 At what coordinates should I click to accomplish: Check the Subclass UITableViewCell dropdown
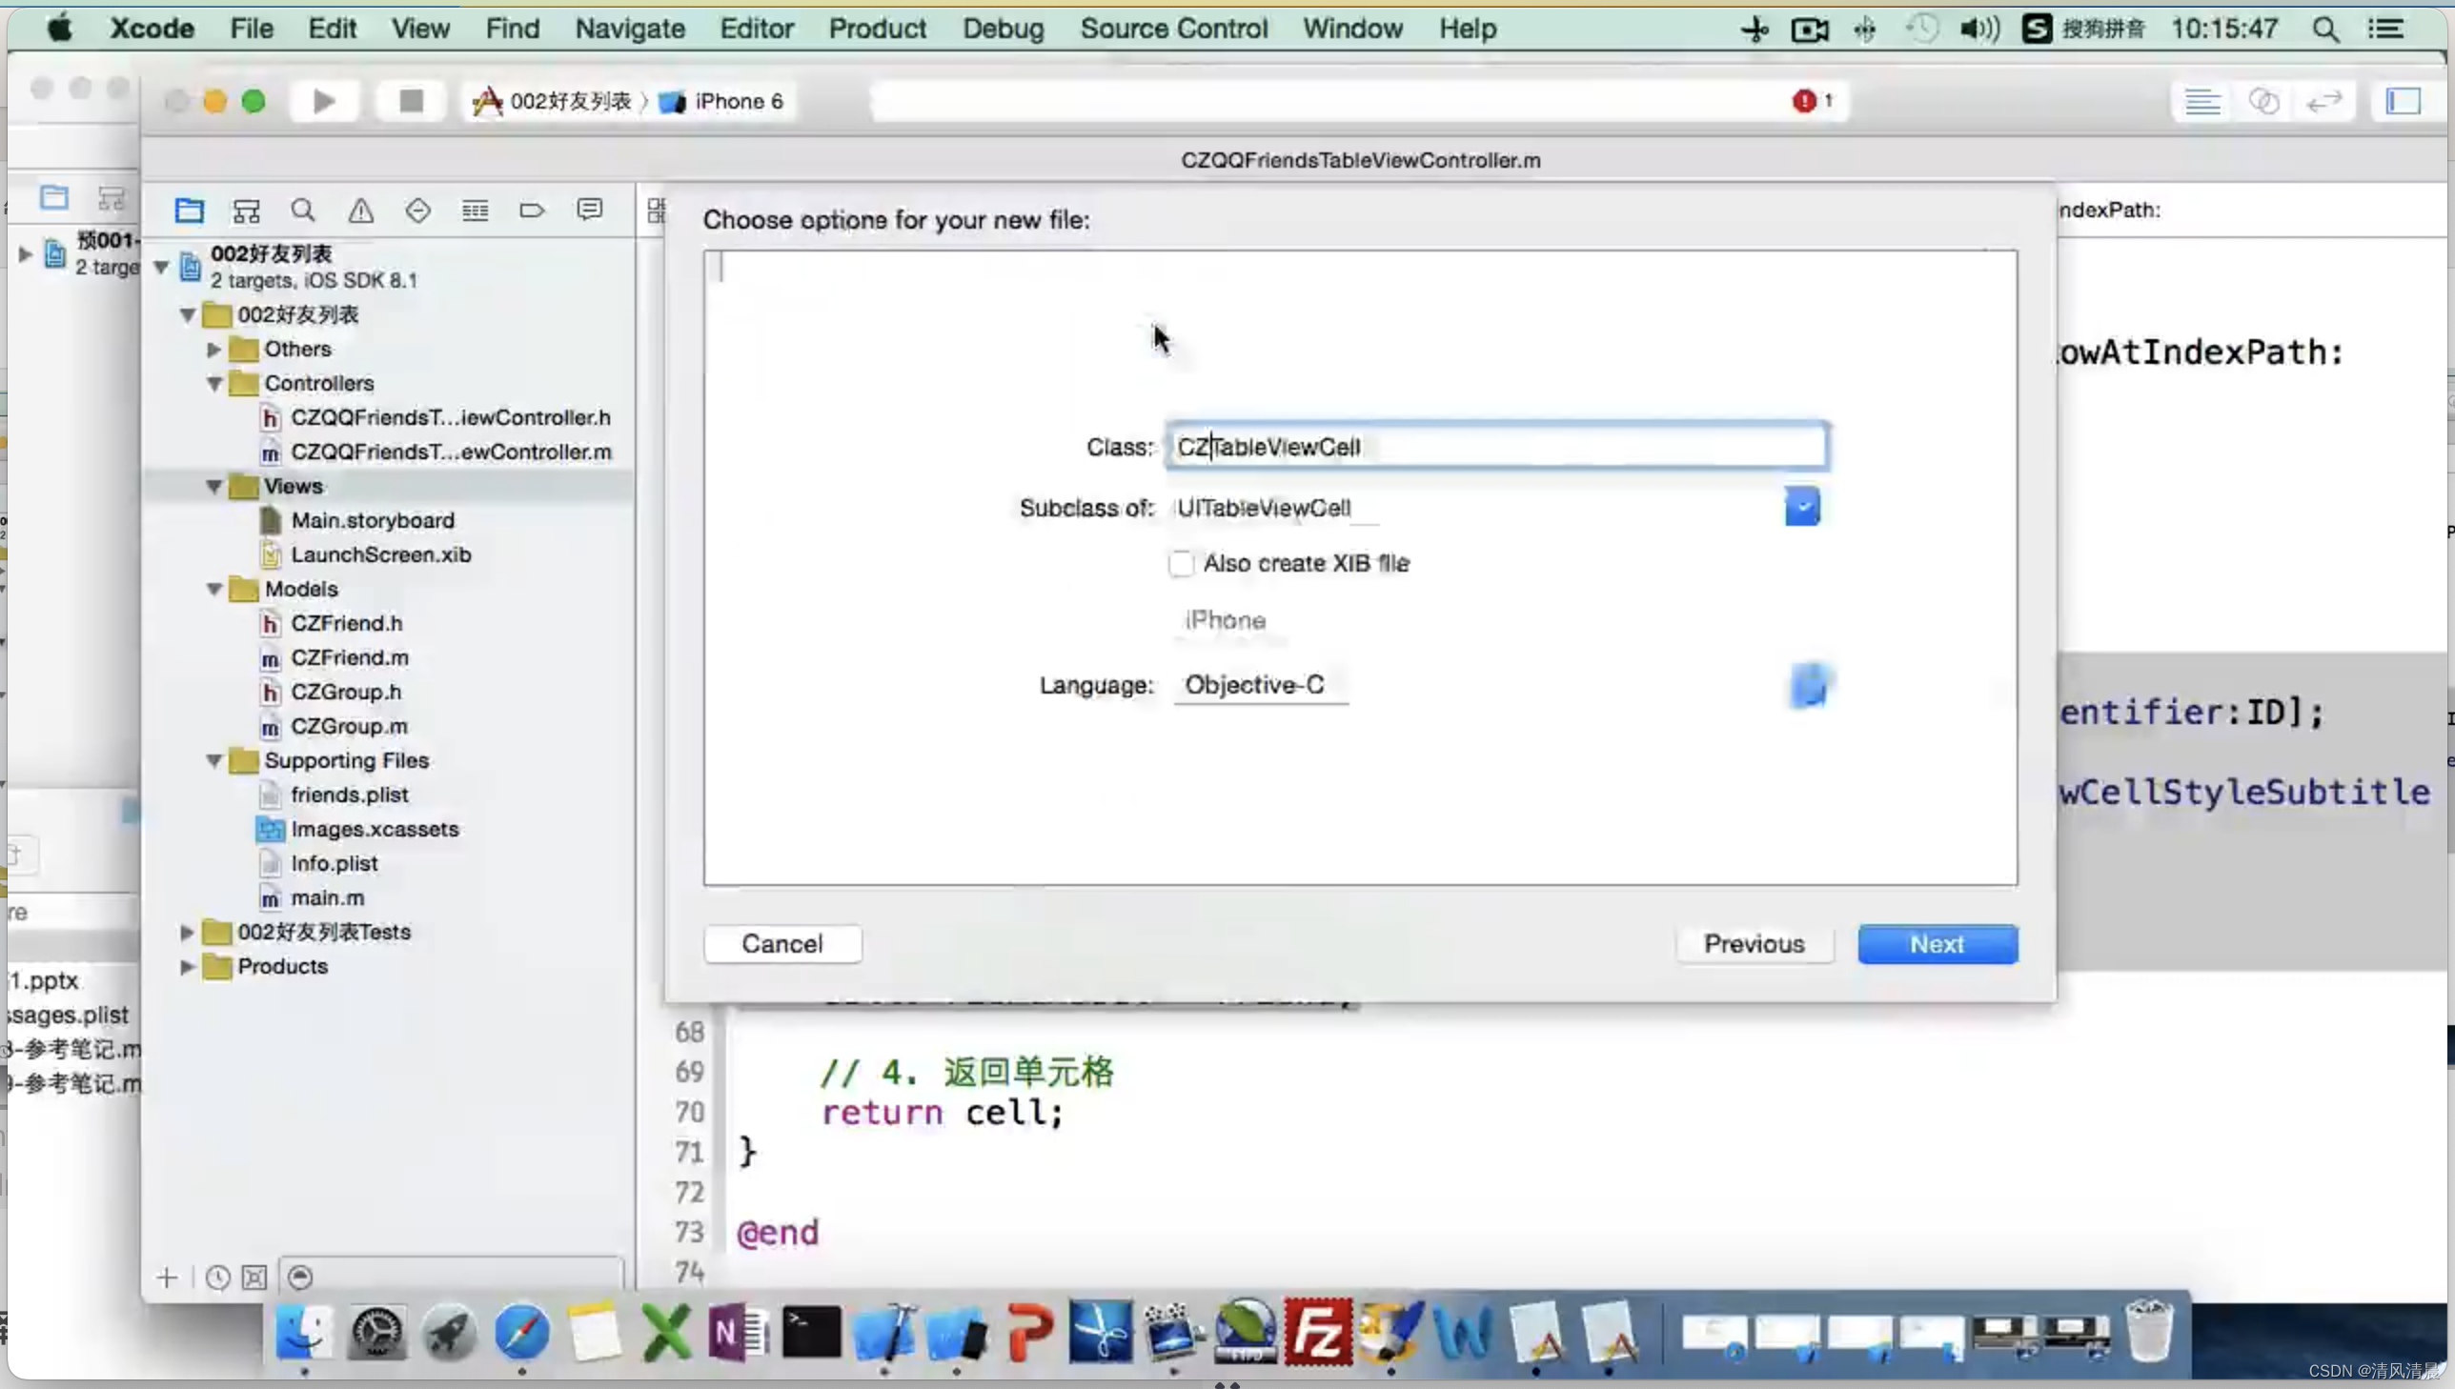coord(1802,506)
